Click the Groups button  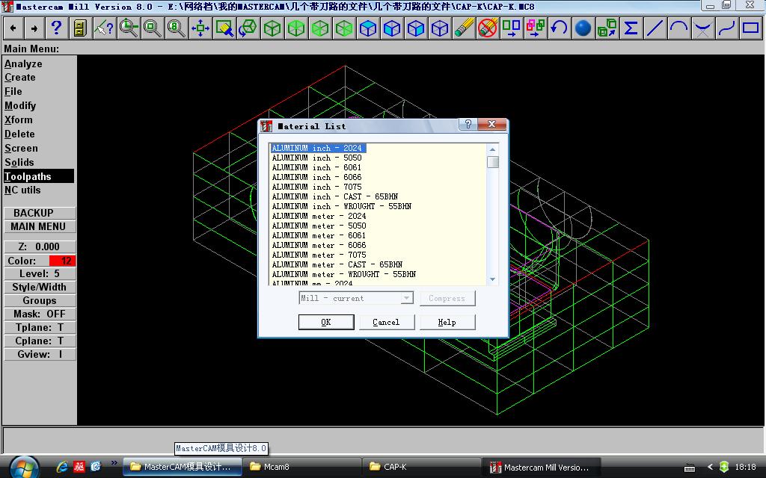tap(40, 300)
